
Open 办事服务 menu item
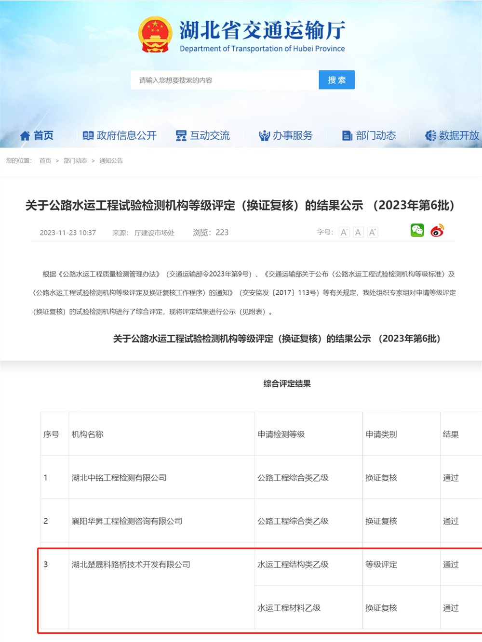pos(286,136)
